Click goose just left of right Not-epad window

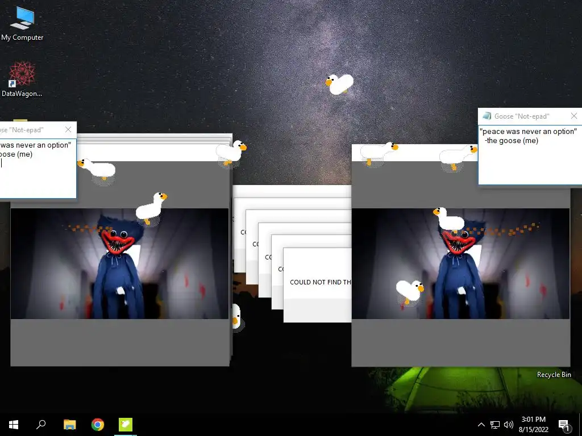click(458, 157)
